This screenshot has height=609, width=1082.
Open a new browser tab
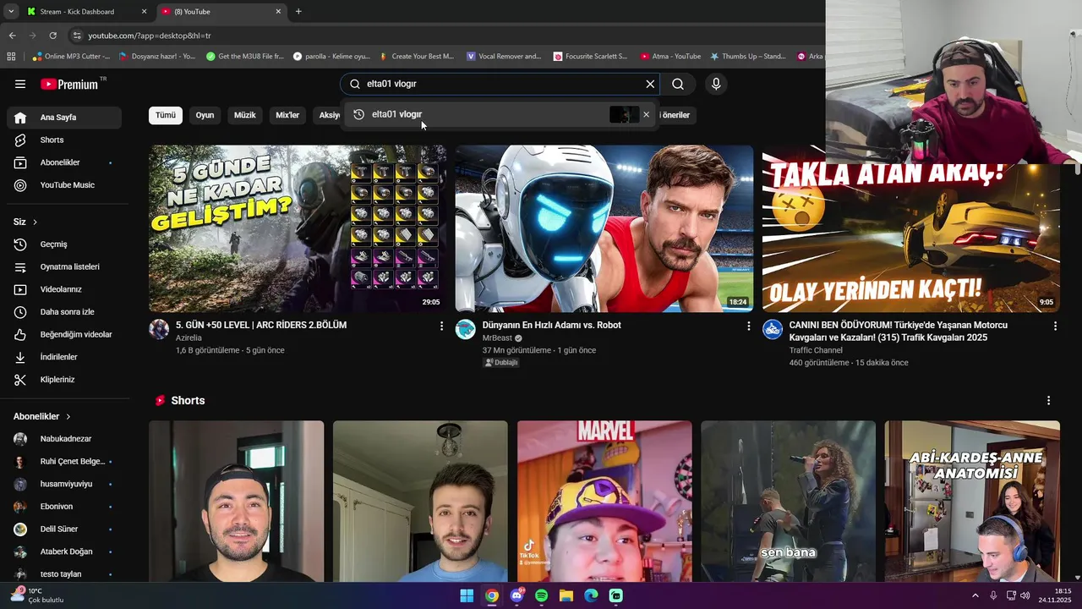tap(298, 12)
